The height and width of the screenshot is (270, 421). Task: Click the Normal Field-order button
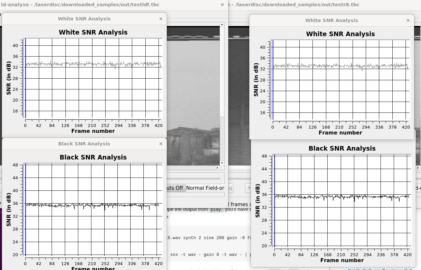pyautogui.click(x=205, y=188)
